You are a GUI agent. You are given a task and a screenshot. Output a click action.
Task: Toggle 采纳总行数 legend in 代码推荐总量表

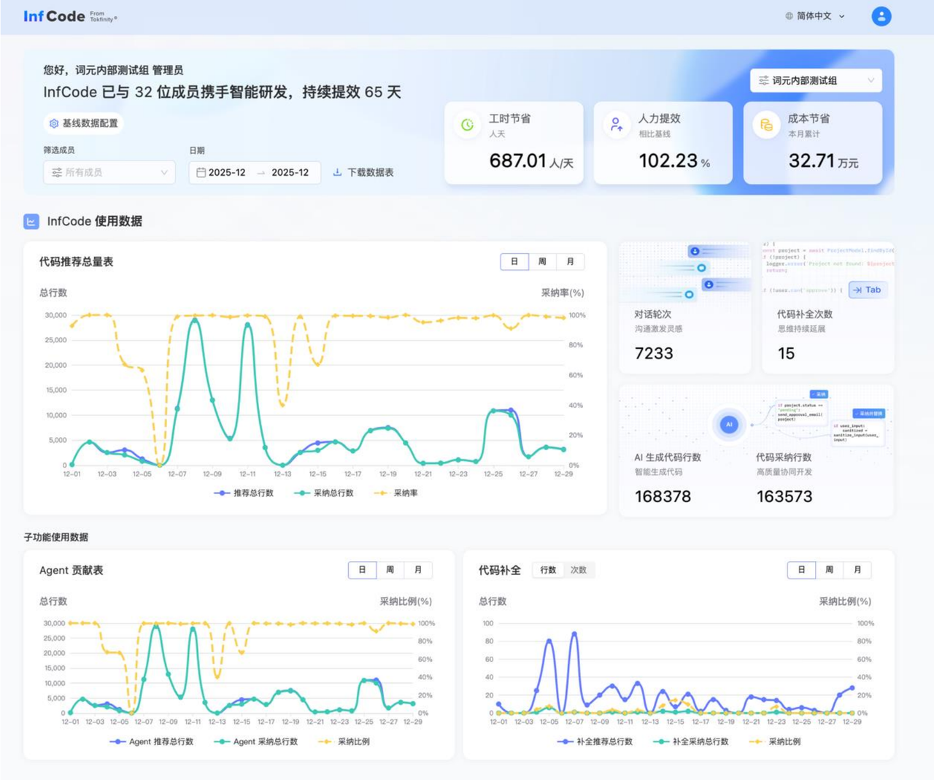pos(324,493)
